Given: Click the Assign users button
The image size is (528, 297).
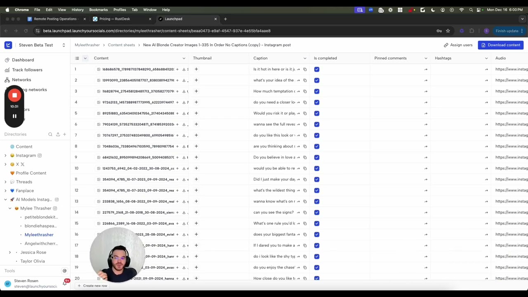Looking at the screenshot, I should click(x=458, y=45).
